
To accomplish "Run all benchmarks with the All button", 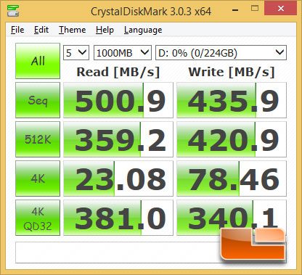I will [x=38, y=61].
